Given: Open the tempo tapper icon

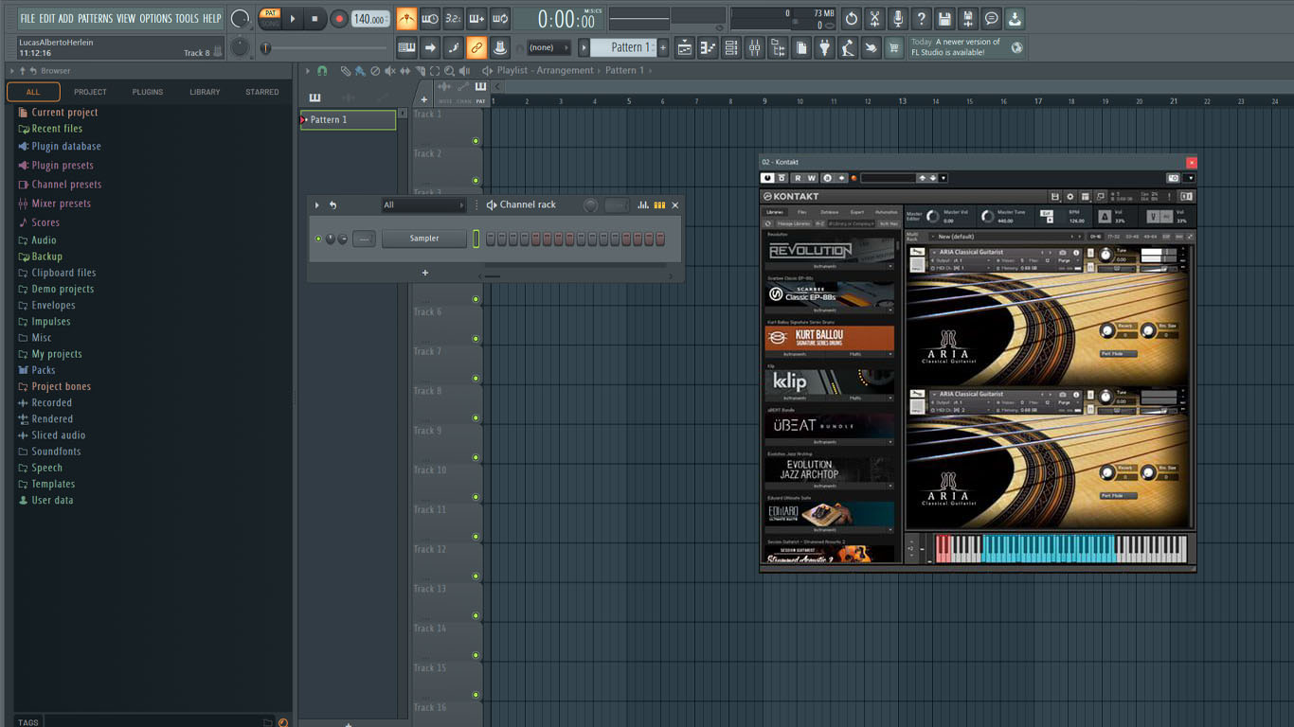Looking at the screenshot, I should point(848,47).
